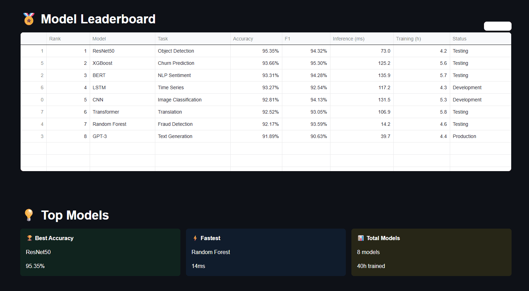This screenshot has width=529, height=291.
Task: Sort by the Accuracy column header
Action: 256,39
